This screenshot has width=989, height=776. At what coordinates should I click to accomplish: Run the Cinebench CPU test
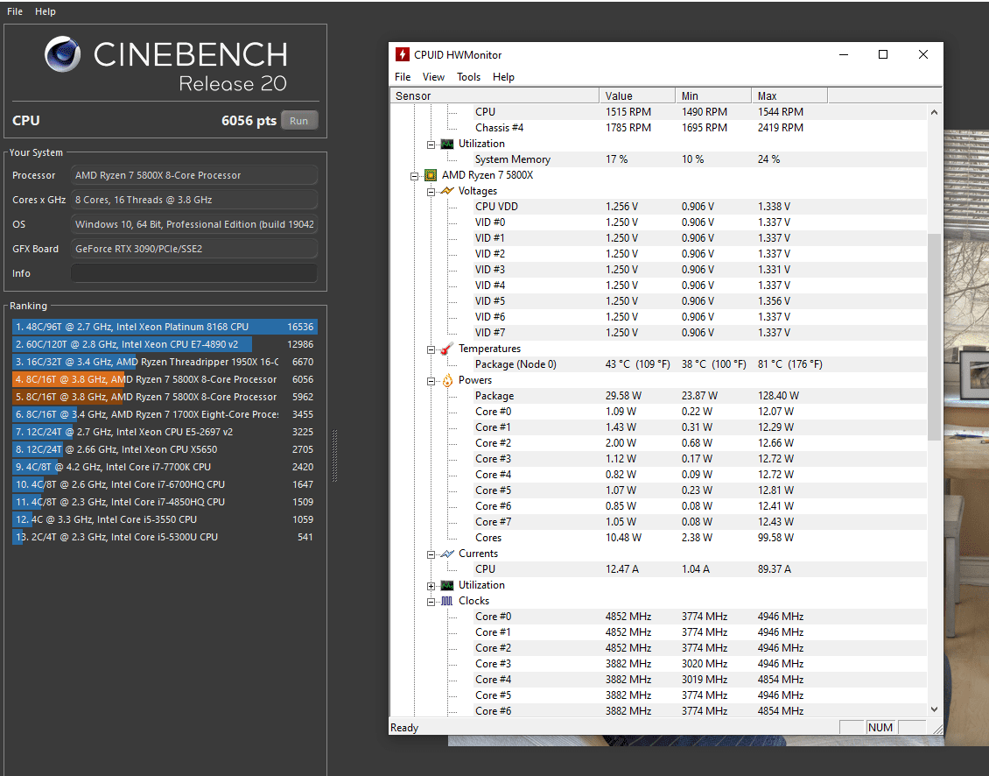coord(299,121)
